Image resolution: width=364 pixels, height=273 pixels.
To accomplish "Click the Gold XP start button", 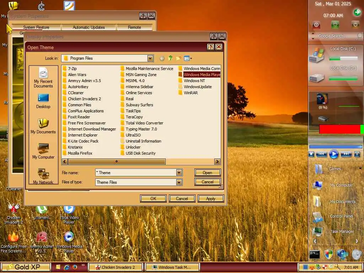I will click(26, 267).
